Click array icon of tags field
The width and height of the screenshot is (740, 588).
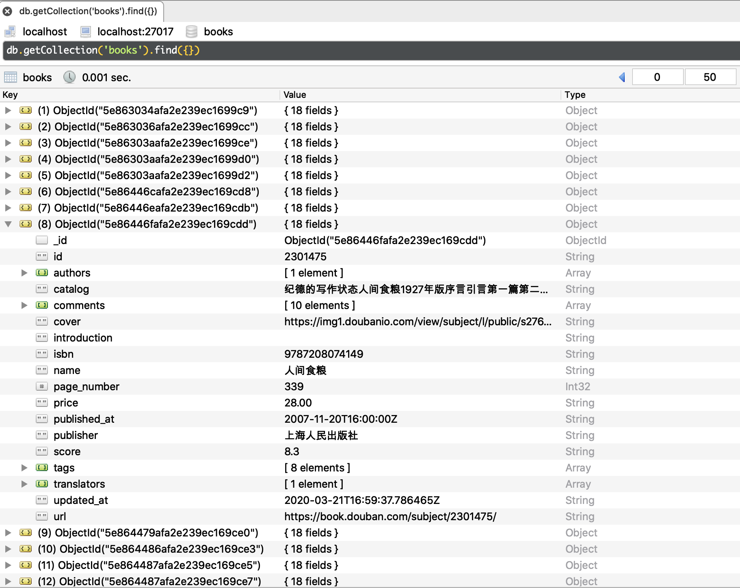pos(42,468)
